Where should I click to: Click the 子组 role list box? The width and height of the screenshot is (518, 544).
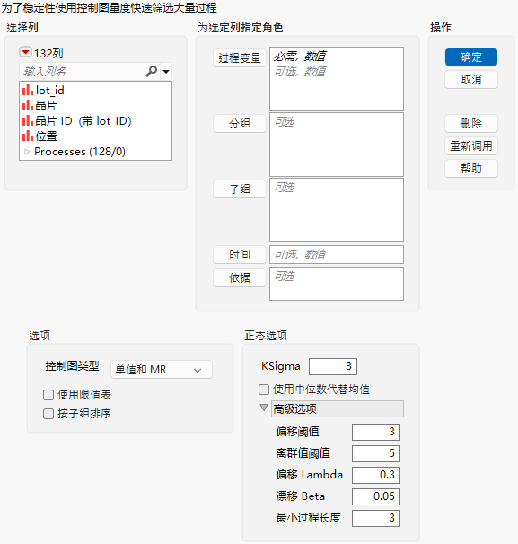(337, 210)
